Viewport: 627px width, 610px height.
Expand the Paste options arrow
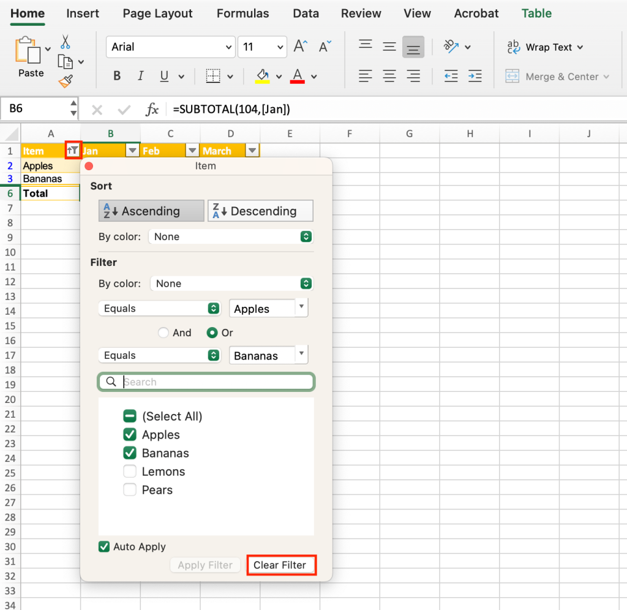tap(48, 49)
